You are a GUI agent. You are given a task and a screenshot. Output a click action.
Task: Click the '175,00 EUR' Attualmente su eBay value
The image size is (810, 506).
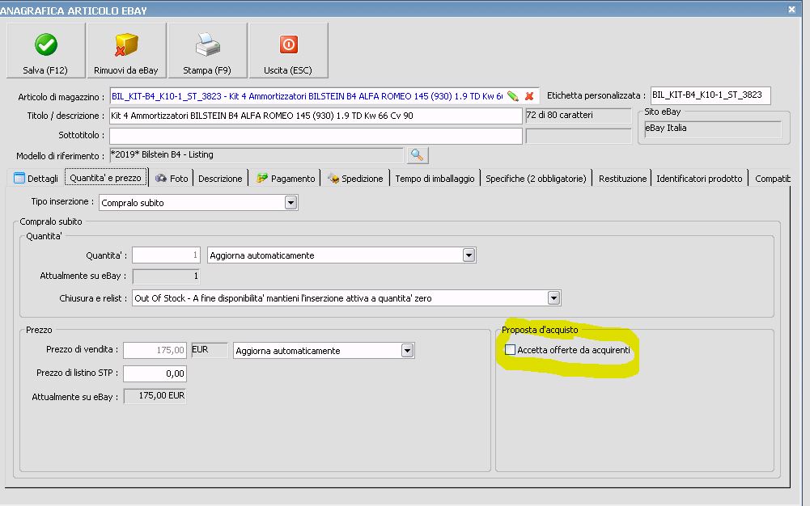(x=155, y=396)
